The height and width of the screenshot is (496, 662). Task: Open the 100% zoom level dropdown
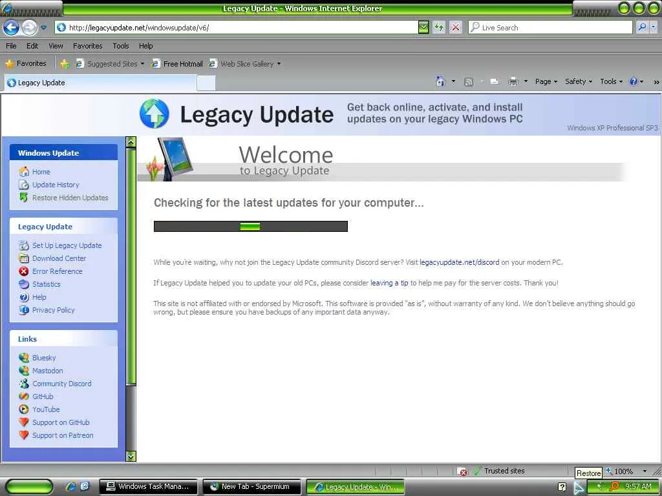[x=645, y=471]
